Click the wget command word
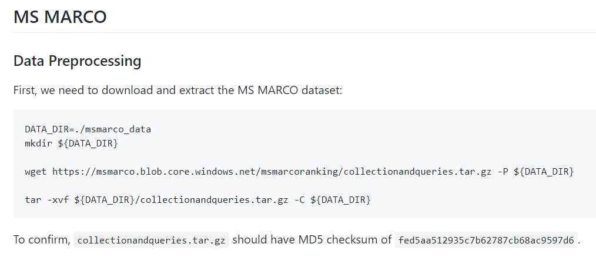 (x=36, y=172)
